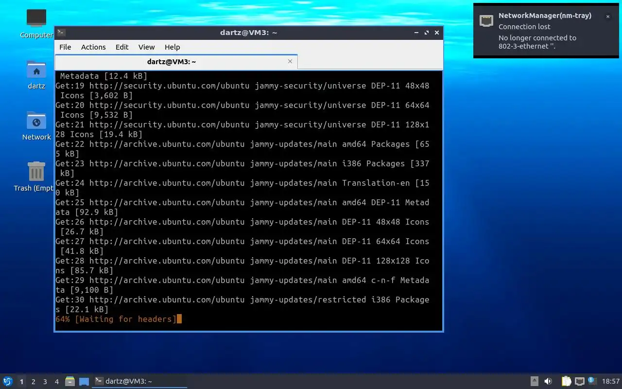Select the dartz@VM3: ~ terminal tab
Viewport: 622px width, 389px height.
[x=176, y=62]
